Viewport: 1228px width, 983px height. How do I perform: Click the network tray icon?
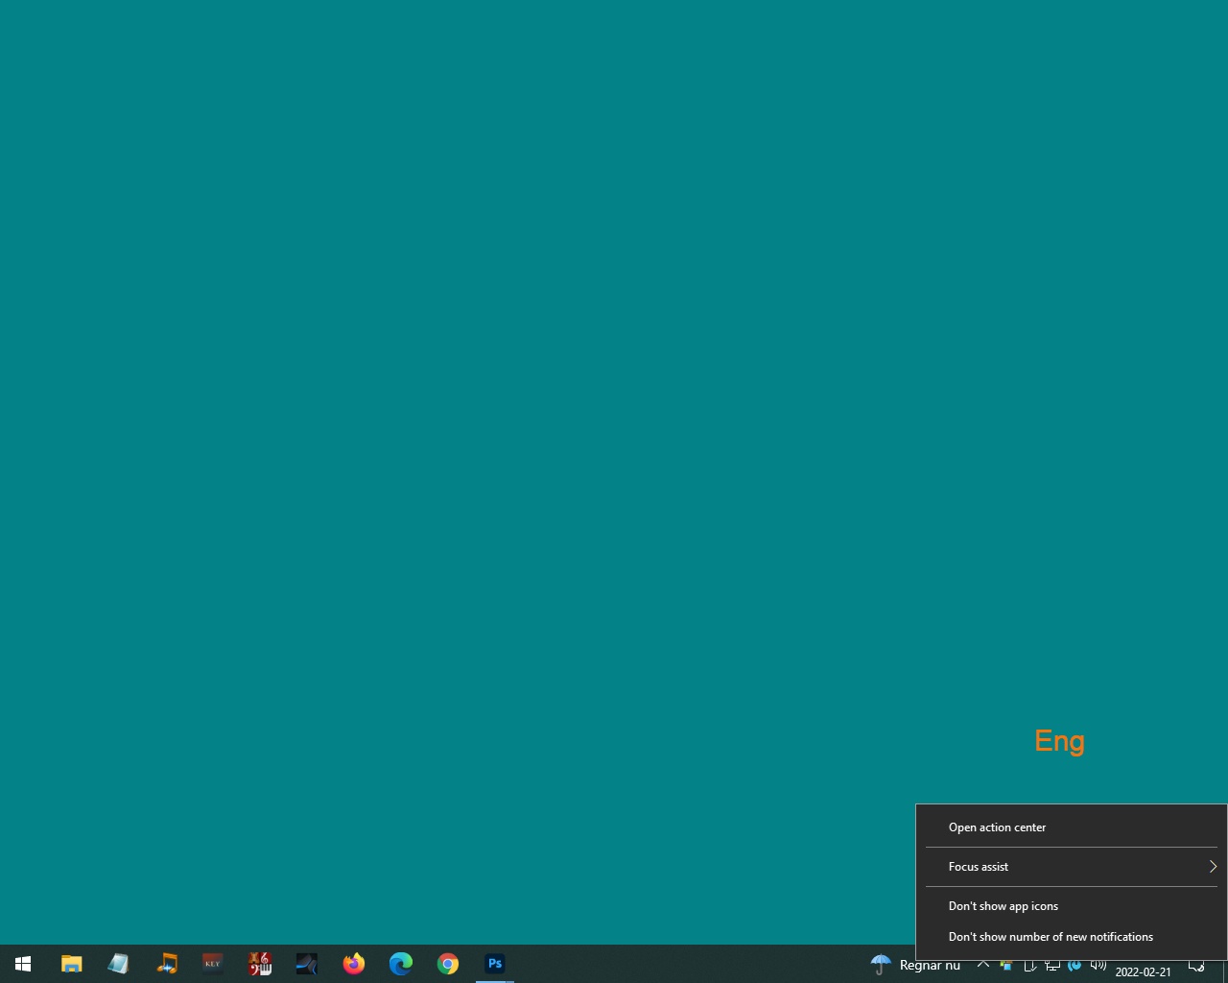[1052, 965]
